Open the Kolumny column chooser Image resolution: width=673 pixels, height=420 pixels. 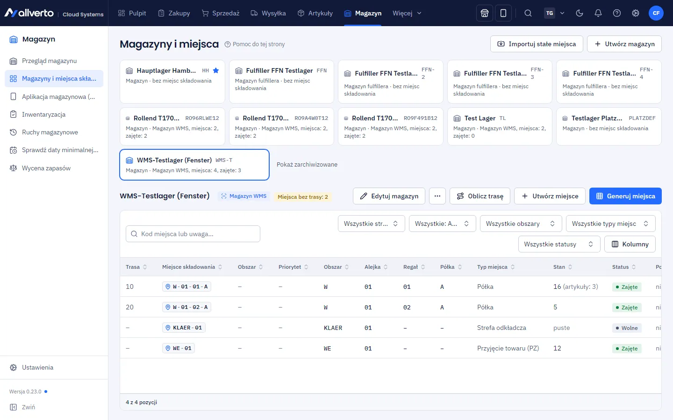(x=630, y=244)
